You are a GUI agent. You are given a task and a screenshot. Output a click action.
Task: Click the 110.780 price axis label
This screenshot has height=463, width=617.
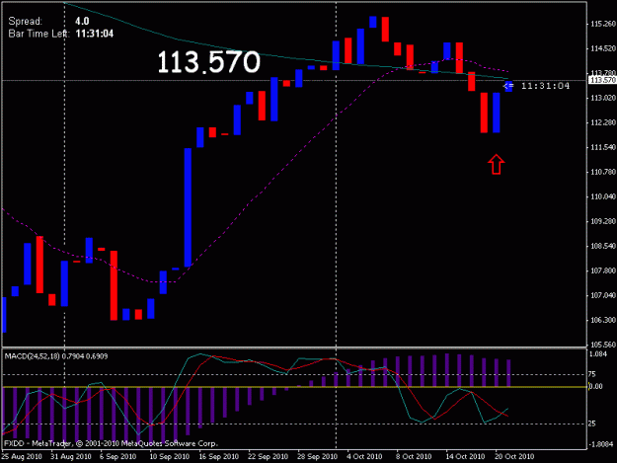pyautogui.click(x=603, y=172)
